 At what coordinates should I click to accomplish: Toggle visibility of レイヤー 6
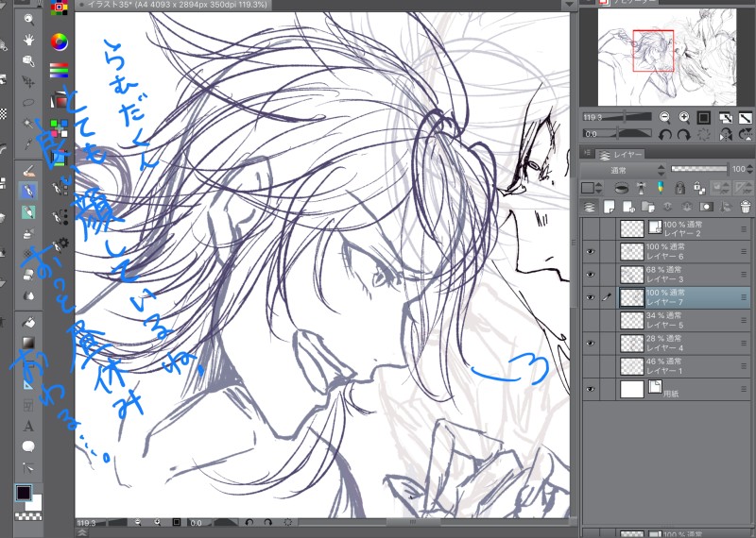click(x=590, y=251)
